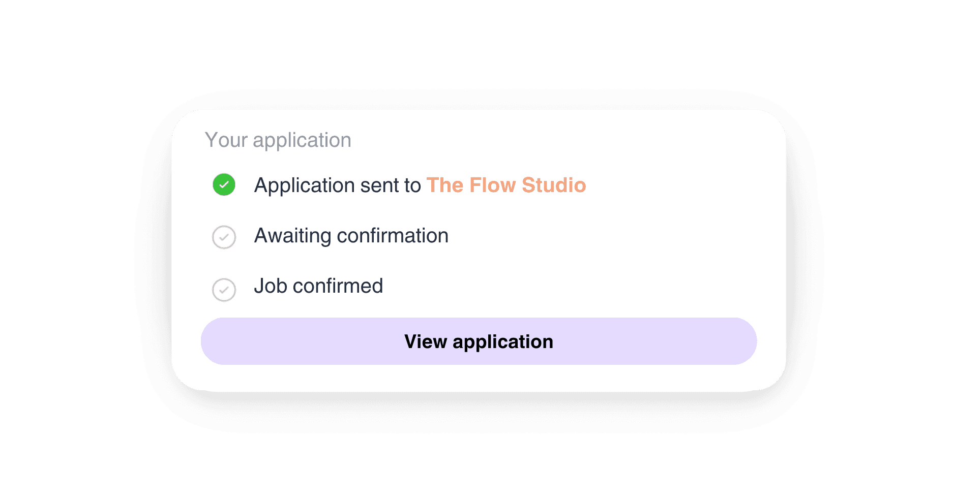
Task: Click the word Awaiting in second step
Action: tap(293, 236)
